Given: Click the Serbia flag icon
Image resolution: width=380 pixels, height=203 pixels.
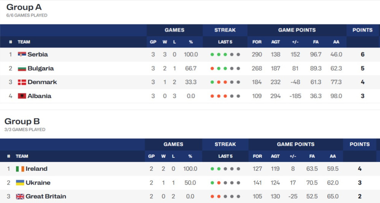Looking at the screenshot, I should point(22,54).
